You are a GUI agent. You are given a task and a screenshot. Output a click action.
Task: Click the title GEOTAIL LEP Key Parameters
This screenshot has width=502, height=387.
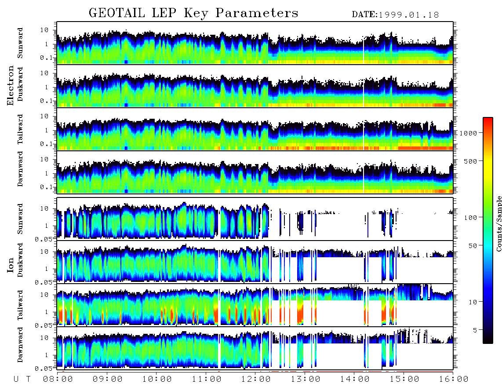193,13
